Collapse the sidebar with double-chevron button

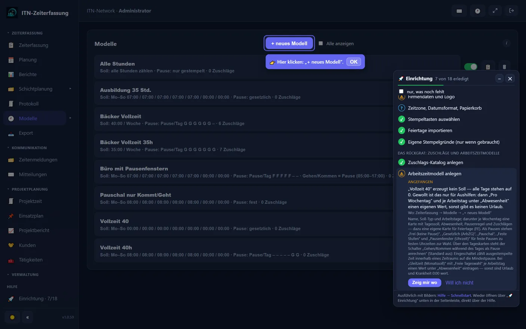point(27,317)
